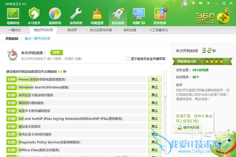The height and width of the screenshot is (157, 236).
Task: Open 漏洞修复 vulnerability repair icon
Action: (x=55, y=16)
